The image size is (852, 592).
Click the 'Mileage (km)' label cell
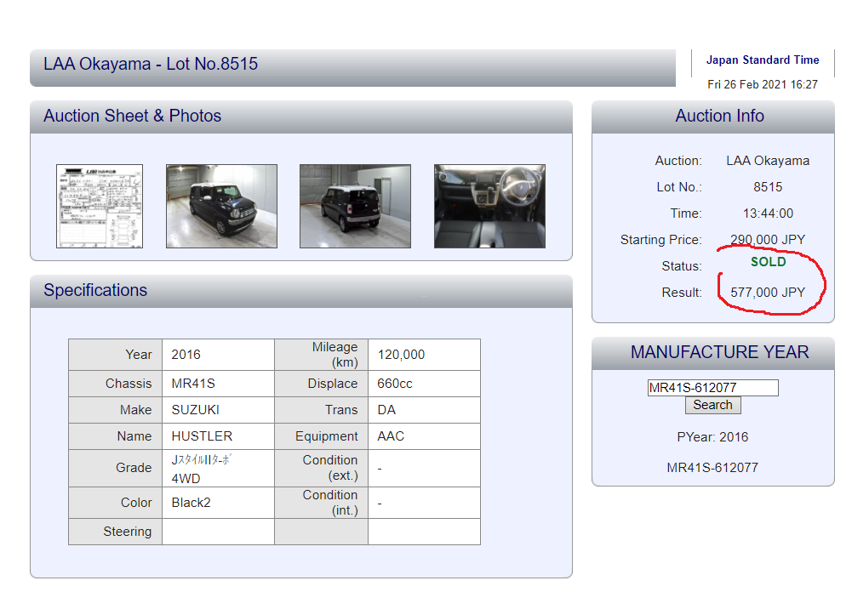point(321,355)
